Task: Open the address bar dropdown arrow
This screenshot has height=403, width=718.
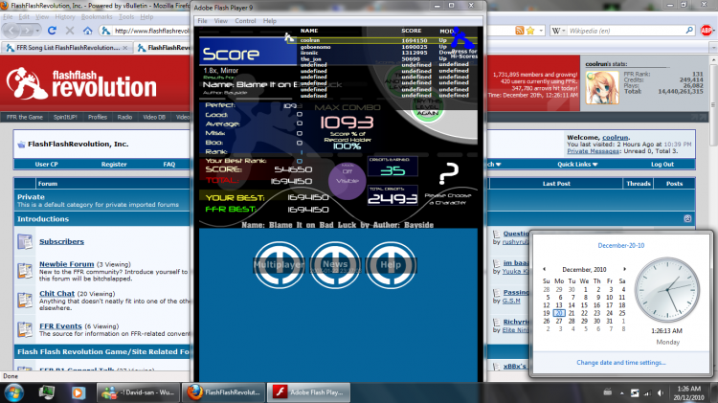Action: point(541,31)
